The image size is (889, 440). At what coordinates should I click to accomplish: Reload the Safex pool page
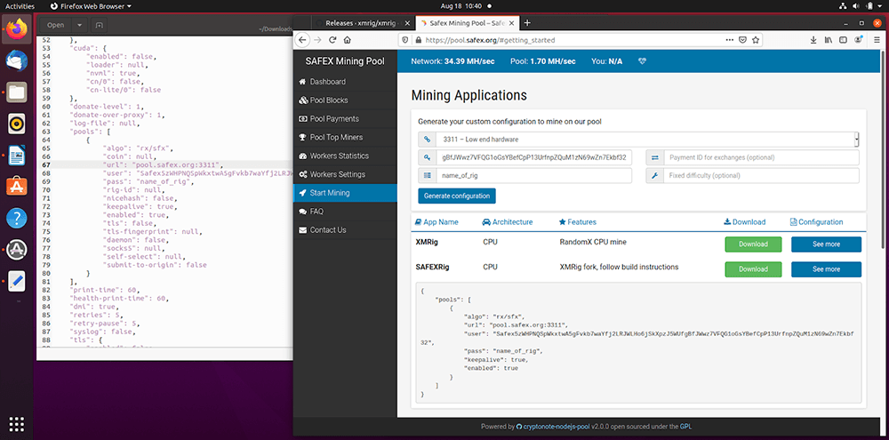[x=332, y=40]
